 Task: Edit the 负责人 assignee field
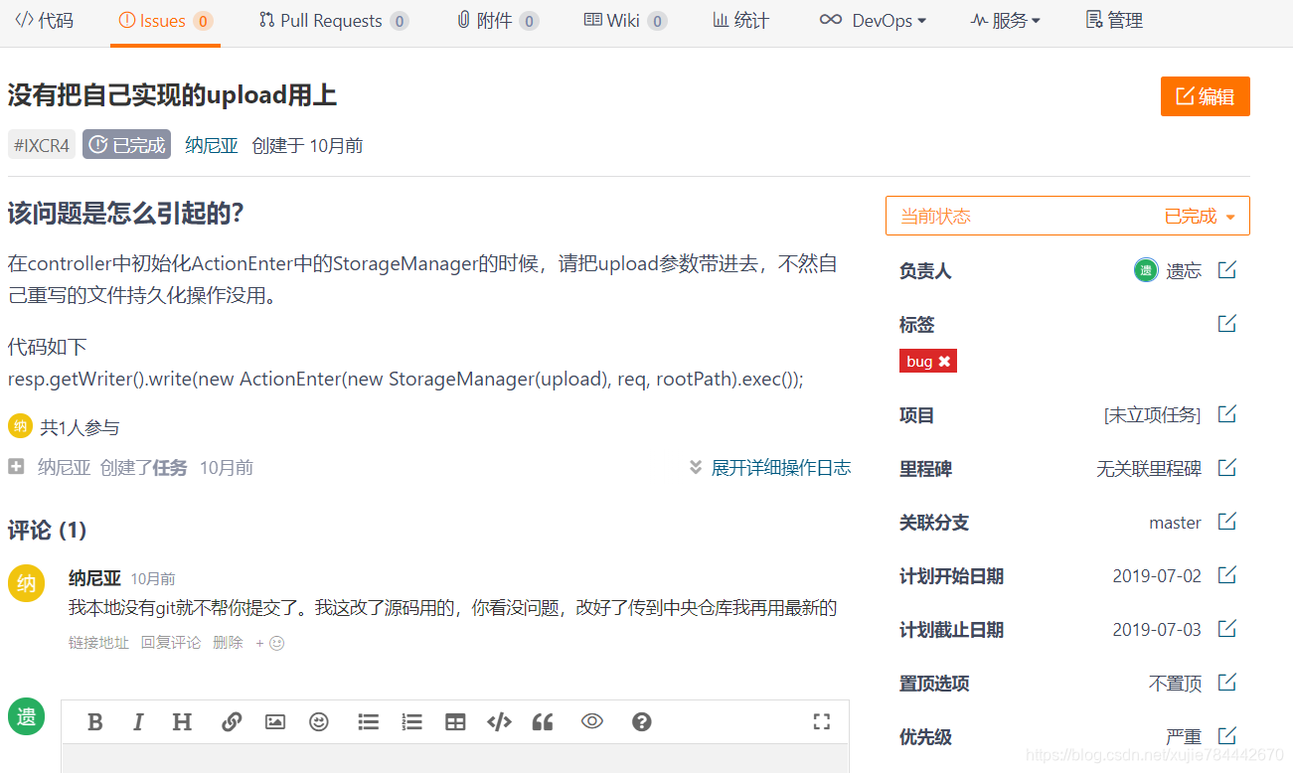(1227, 270)
